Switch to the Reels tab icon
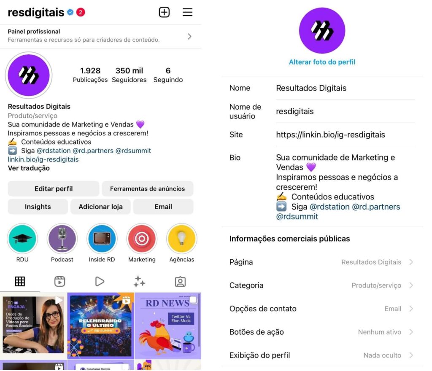 pyautogui.click(x=59, y=281)
